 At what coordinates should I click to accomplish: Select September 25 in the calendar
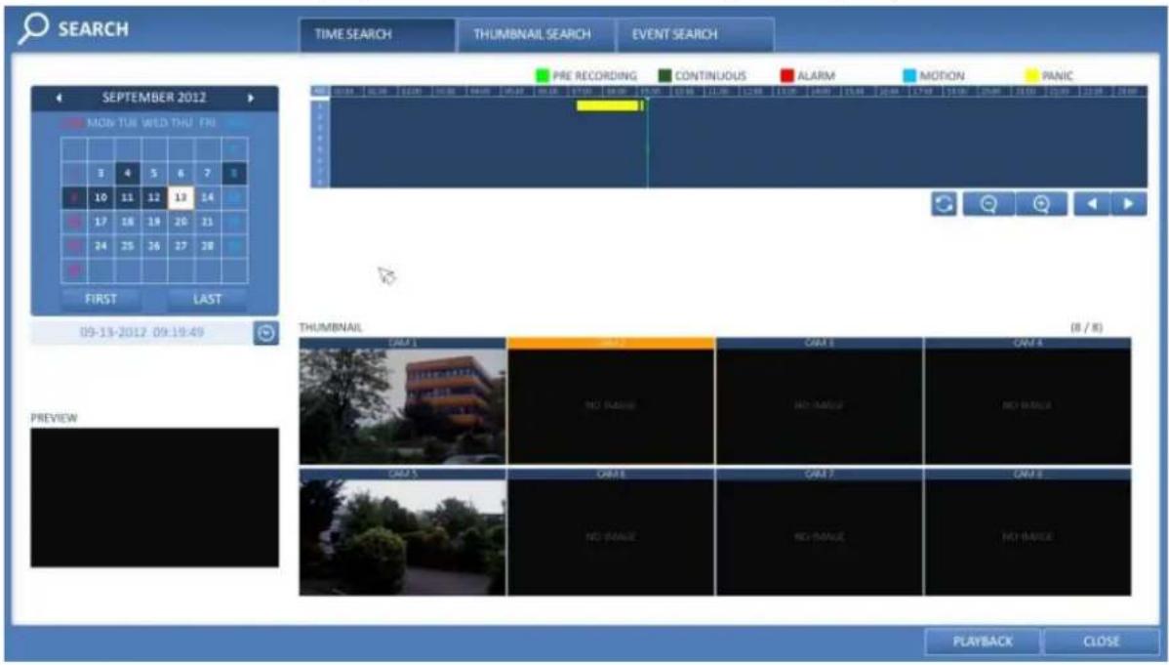coord(128,245)
